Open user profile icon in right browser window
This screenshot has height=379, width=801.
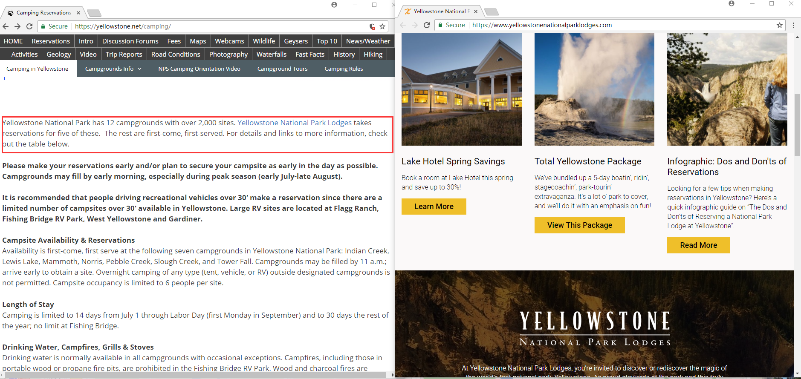pos(732,3)
